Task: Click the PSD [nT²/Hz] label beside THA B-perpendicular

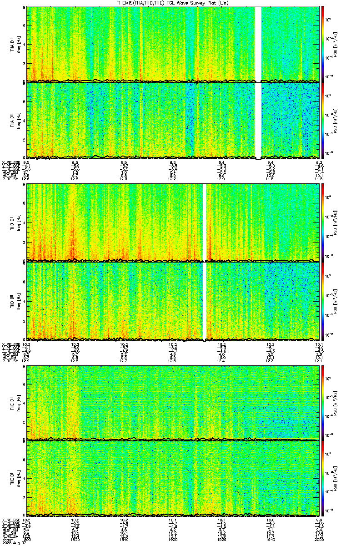Action: coord(334,44)
